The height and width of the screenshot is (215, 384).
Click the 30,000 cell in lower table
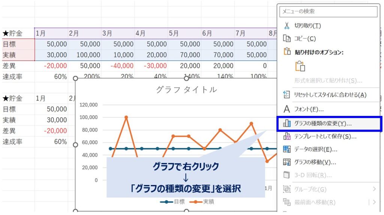click(51, 120)
